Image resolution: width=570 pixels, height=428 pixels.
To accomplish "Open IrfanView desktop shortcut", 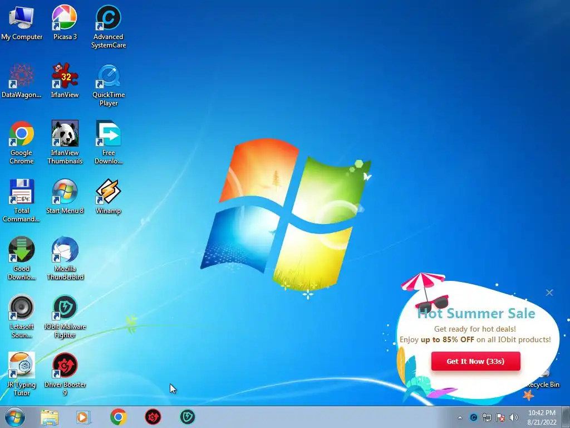I will [x=65, y=81].
